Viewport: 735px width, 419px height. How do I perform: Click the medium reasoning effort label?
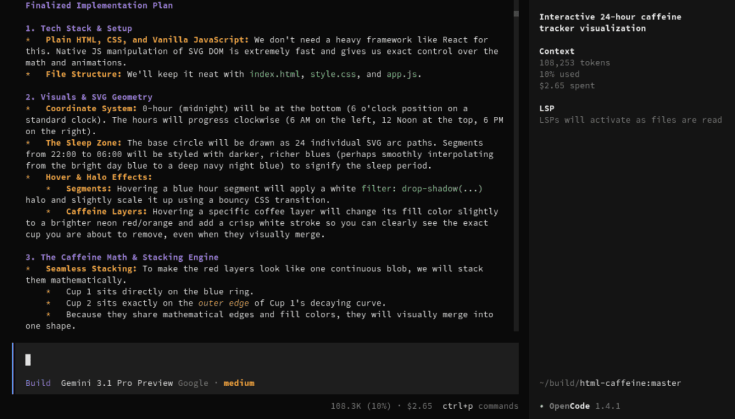click(x=239, y=383)
